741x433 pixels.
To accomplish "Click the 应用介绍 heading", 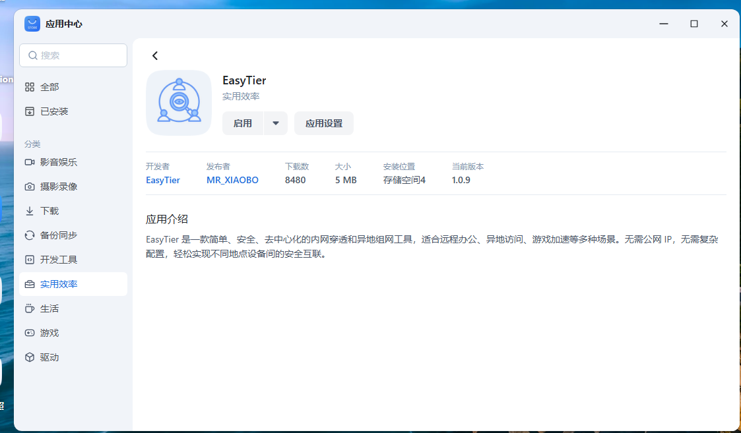I will (x=167, y=219).
